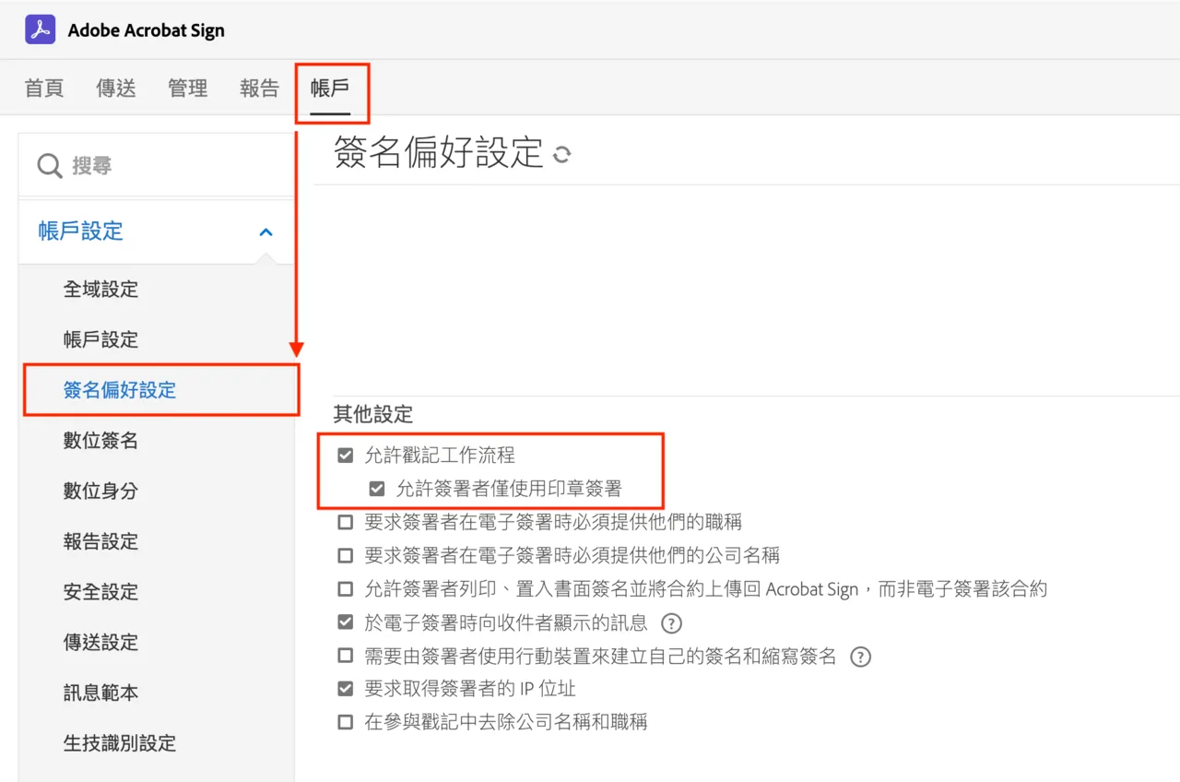Click the refresh icon beside 簽名偏好設定 heading
Screen dimensions: 1180x782
coord(561,155)
